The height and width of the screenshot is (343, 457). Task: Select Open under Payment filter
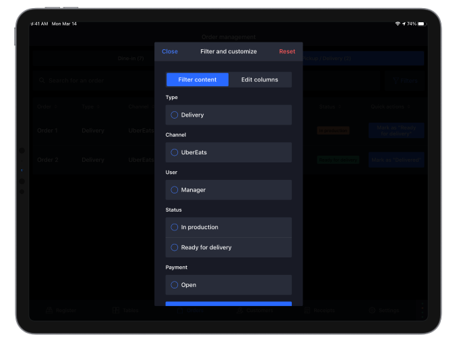(x=175, y=285)
